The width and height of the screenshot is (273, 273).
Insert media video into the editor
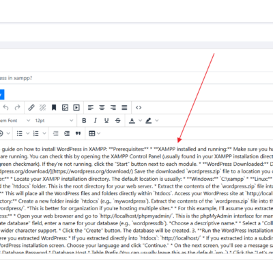[x=76, y=107]
